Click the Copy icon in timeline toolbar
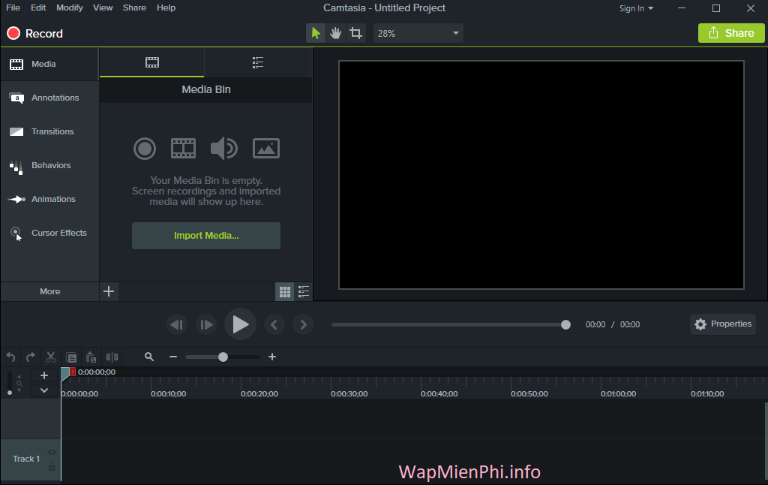 point(71,357)
